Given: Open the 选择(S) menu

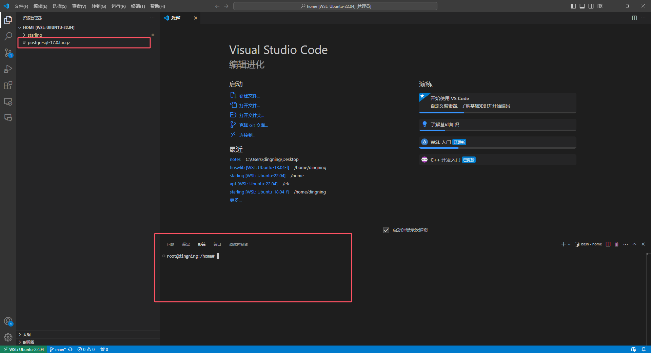Looking at the screenshot, I should (59, 6).
